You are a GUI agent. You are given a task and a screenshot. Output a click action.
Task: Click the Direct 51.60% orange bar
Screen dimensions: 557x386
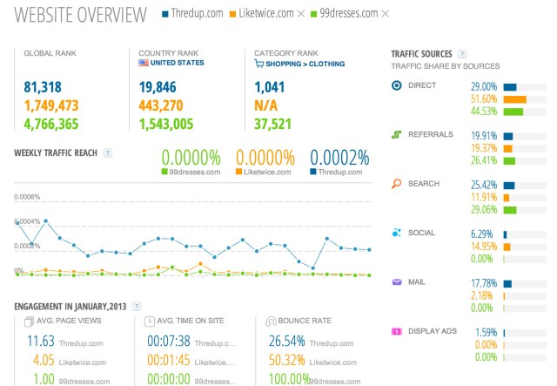click(514, 99)
